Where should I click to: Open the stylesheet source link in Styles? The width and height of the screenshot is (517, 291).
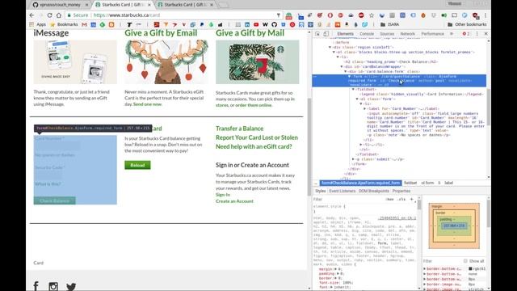point(397,218)
